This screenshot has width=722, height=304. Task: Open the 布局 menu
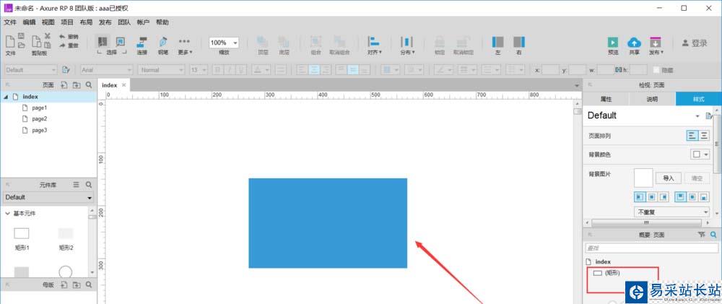pyautogui.click(x=86, y=22)
